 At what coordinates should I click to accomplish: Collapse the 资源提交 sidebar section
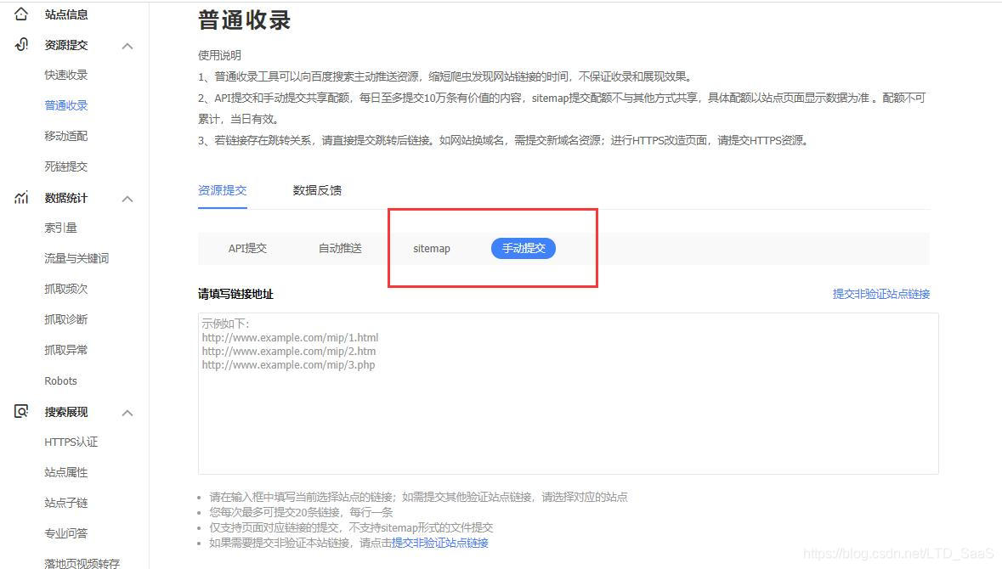pyautogui.click(x=127, y=44)
